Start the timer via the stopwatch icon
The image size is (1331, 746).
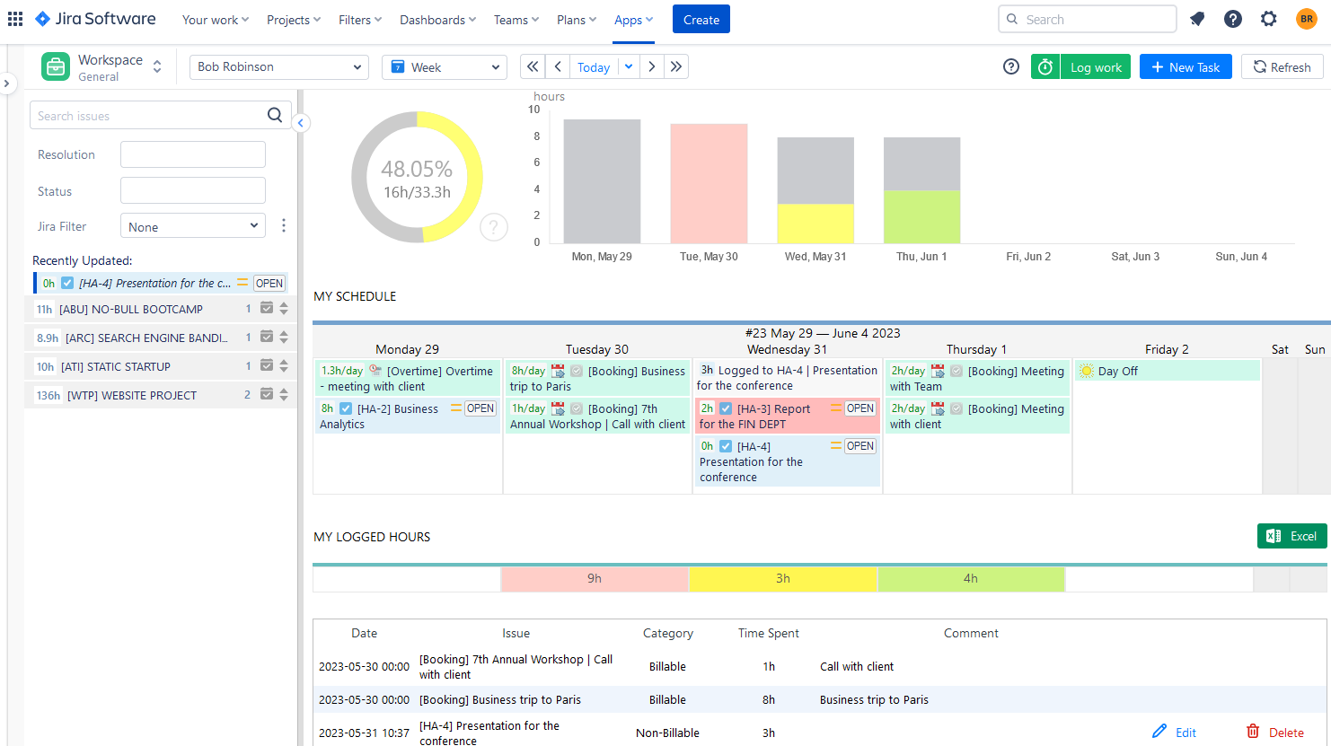pyautogui.click(x=1045, y=66)
